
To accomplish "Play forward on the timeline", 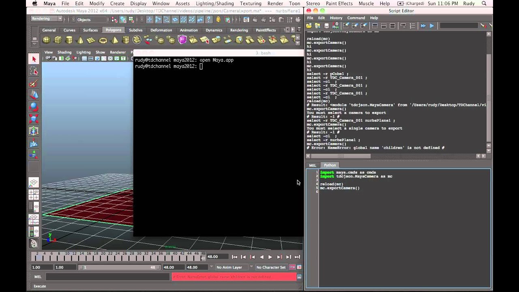I will pyautogui.click(x=270, y=257).
